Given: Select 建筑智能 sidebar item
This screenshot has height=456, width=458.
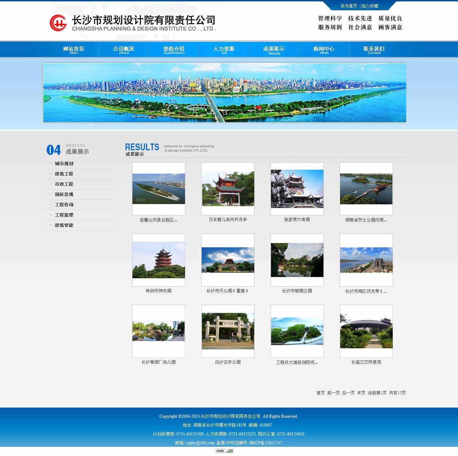Looking at the screenshot, I should 64,225.
